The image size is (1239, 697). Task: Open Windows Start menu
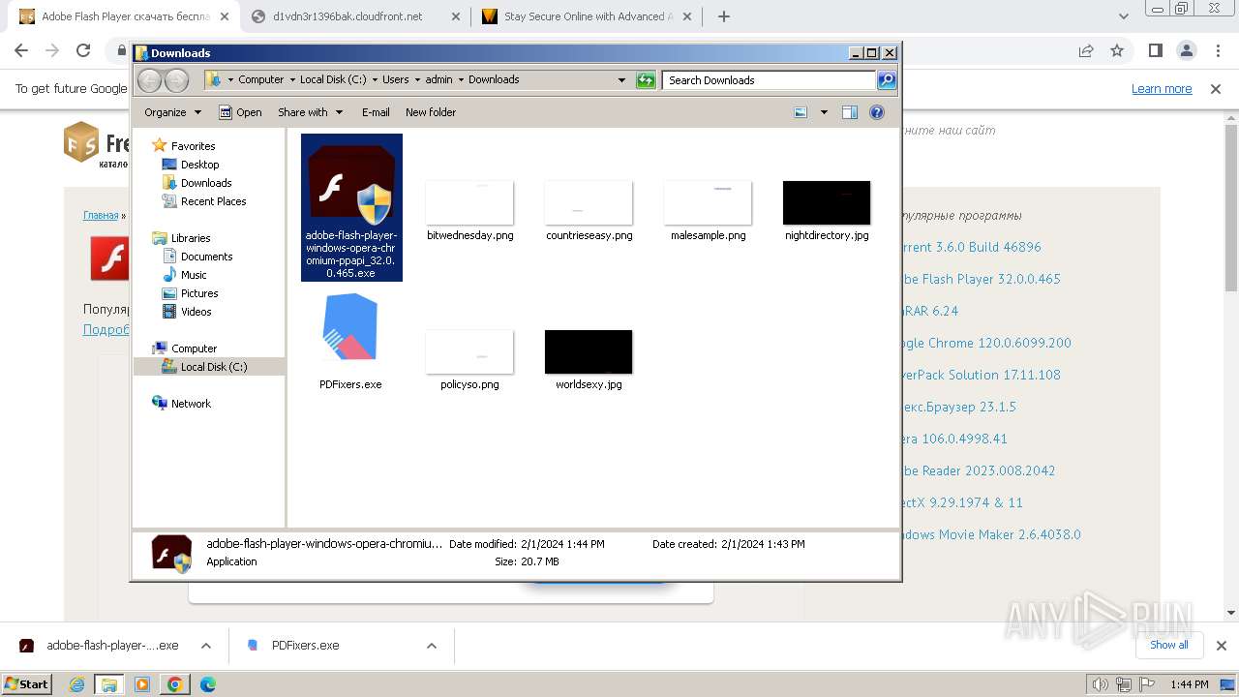pyautogui.click(x=27, y=683)
